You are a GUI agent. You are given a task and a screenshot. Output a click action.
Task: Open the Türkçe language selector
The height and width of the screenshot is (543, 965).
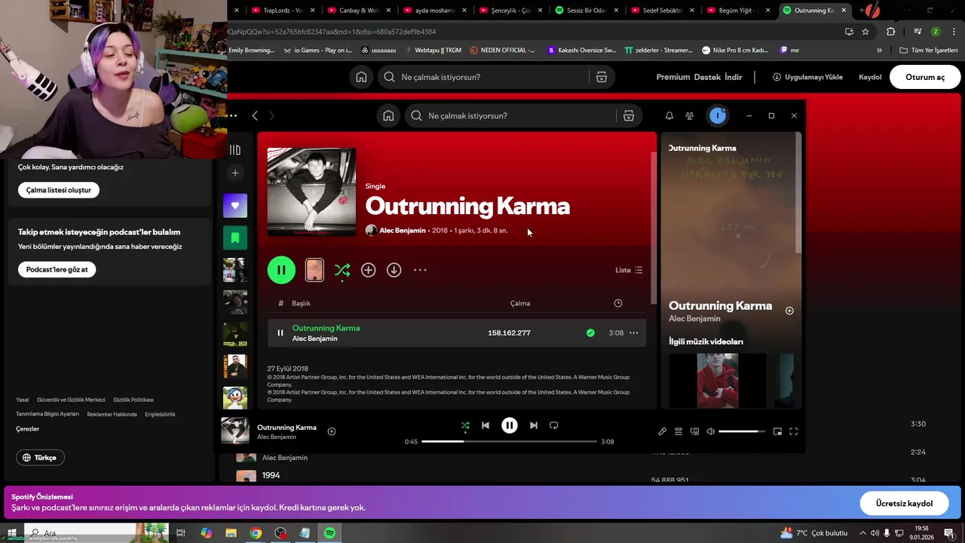click(41, 458)
